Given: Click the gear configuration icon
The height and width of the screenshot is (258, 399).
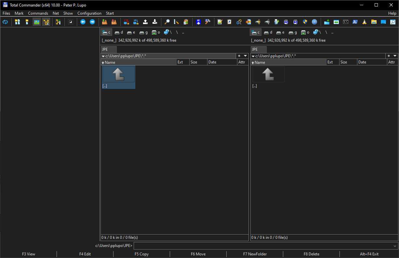Looking at the screenshot, I should tap(239, 22).
